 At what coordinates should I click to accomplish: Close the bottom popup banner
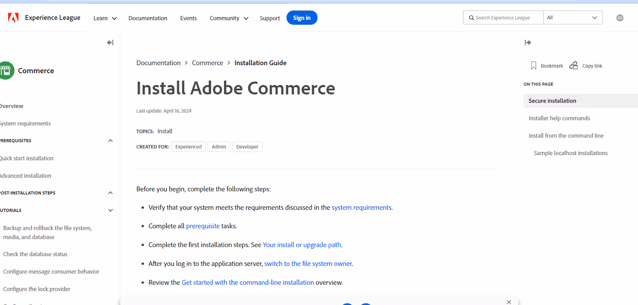pos(509,302)
